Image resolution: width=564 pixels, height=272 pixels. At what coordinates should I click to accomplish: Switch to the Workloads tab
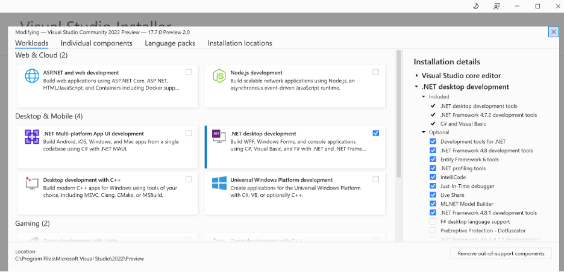click(x=32, y=43)
